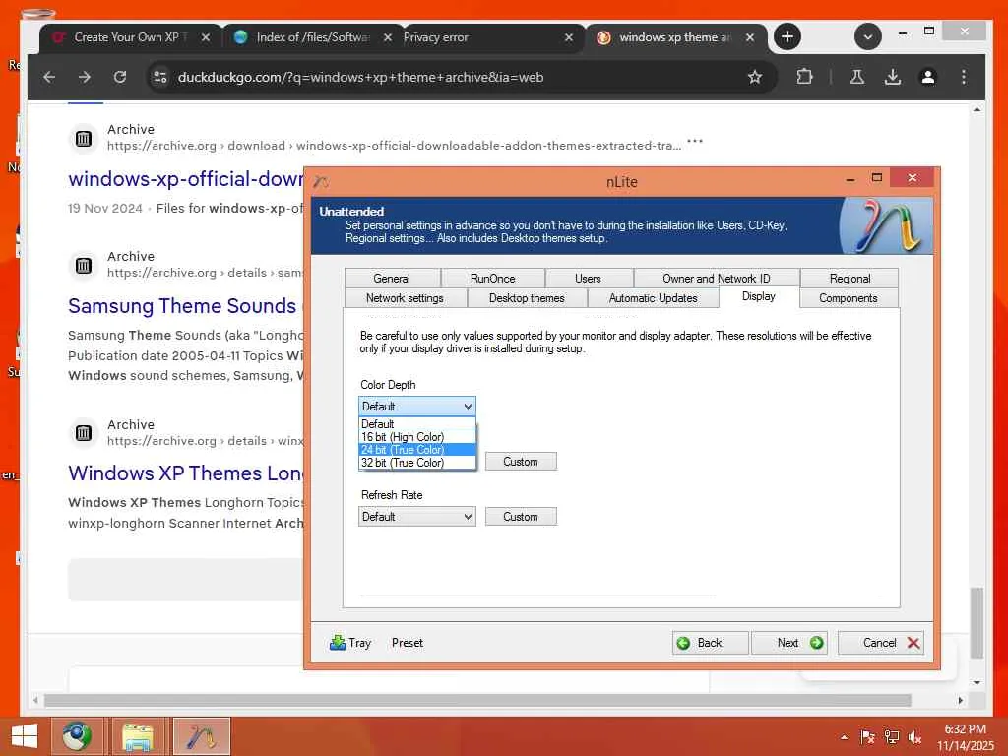1008x756 pixels.
Task: Open first result's three-dot options
Action: click(x=695, y=140)
